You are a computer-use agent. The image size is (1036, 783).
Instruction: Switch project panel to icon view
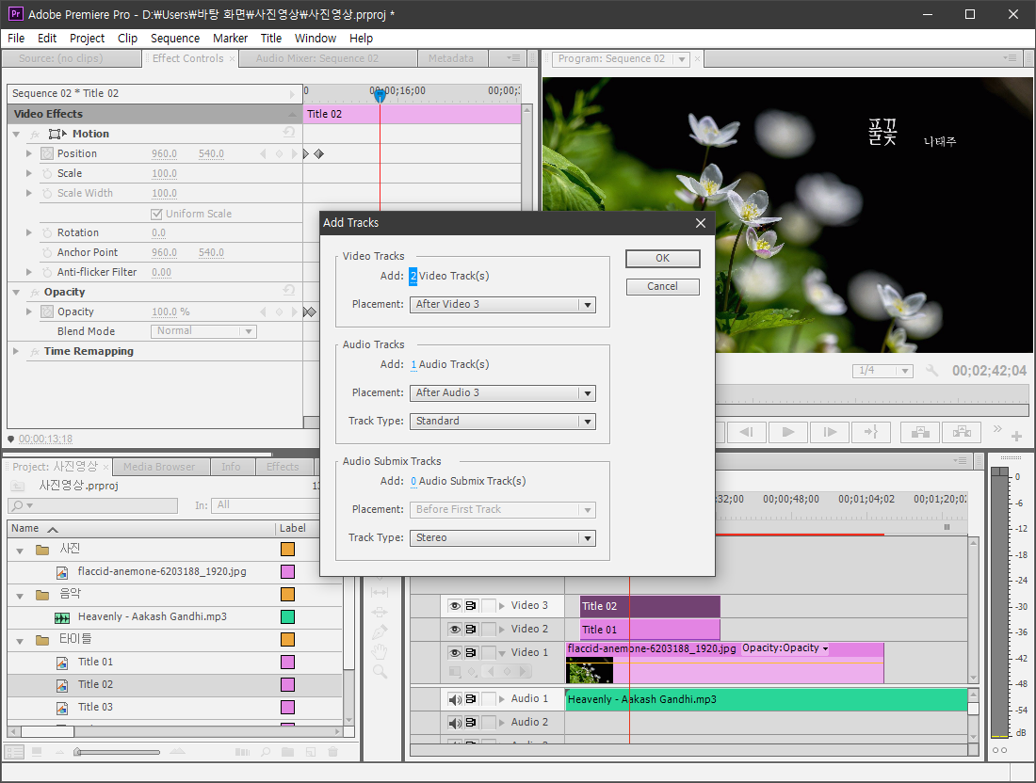coord(37,752)
